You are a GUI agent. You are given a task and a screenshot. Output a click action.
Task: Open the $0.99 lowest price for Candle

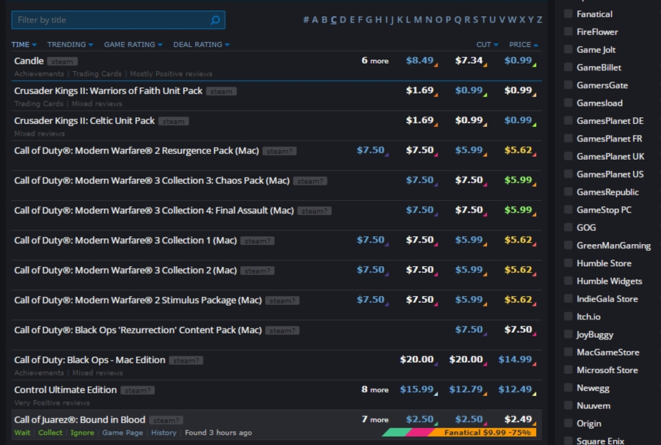click(x=518, y=60)
